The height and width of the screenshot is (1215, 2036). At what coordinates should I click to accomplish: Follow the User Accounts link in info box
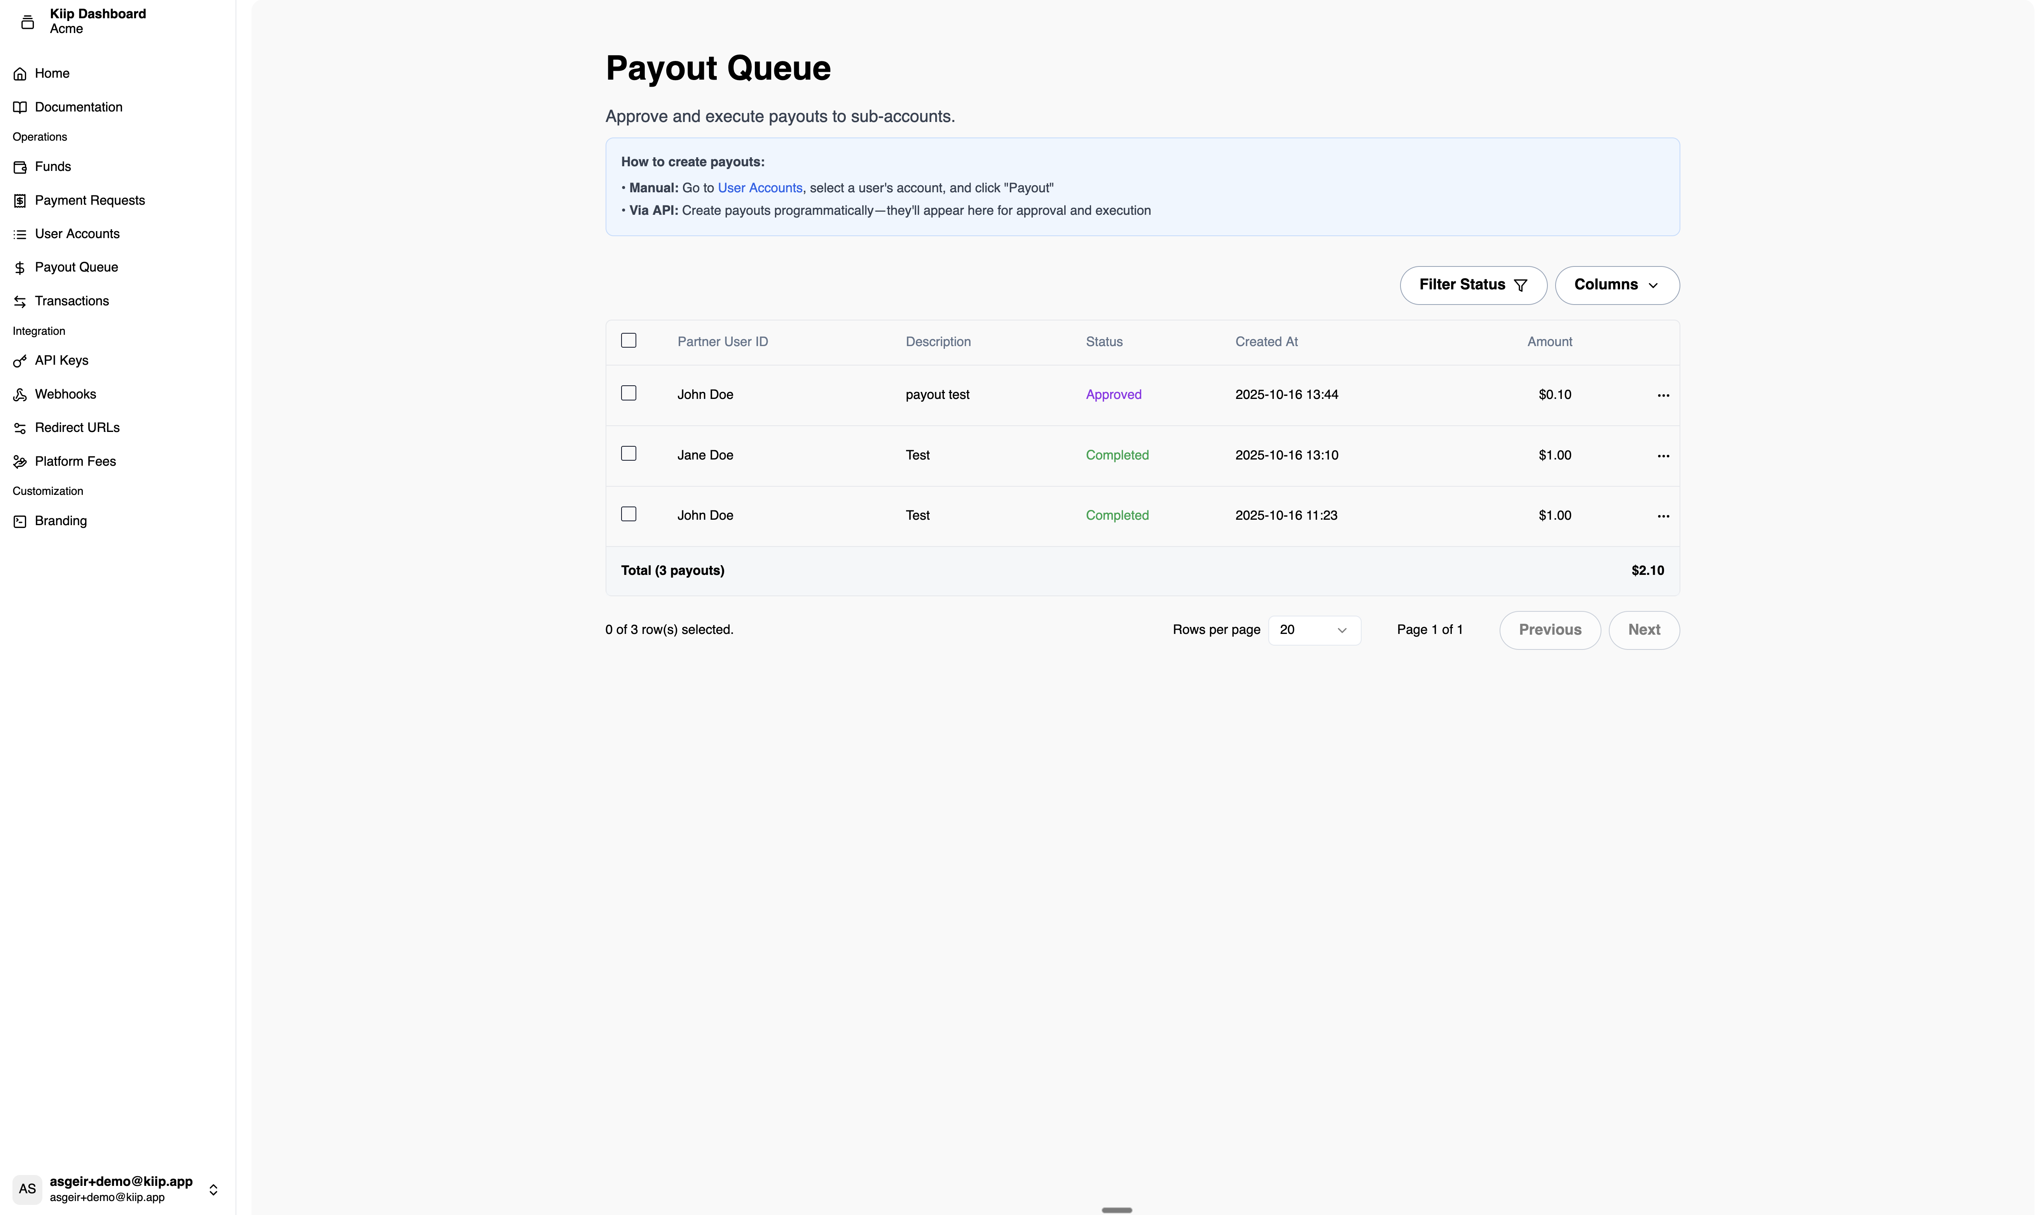760,188
